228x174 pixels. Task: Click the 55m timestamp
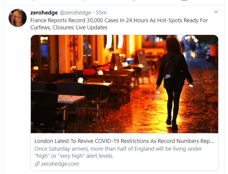coord(101,13)
